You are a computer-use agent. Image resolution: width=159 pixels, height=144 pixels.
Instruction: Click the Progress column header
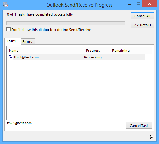pyautogui.click(x=93, y=51)
